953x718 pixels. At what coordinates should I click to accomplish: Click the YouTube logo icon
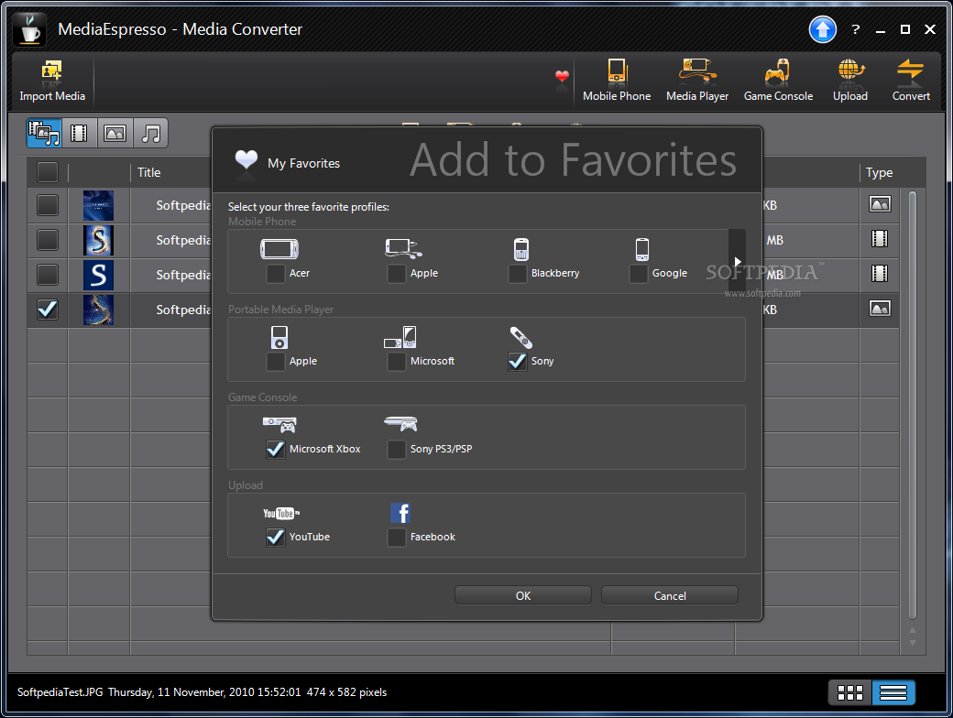click(x=280, y=513)
